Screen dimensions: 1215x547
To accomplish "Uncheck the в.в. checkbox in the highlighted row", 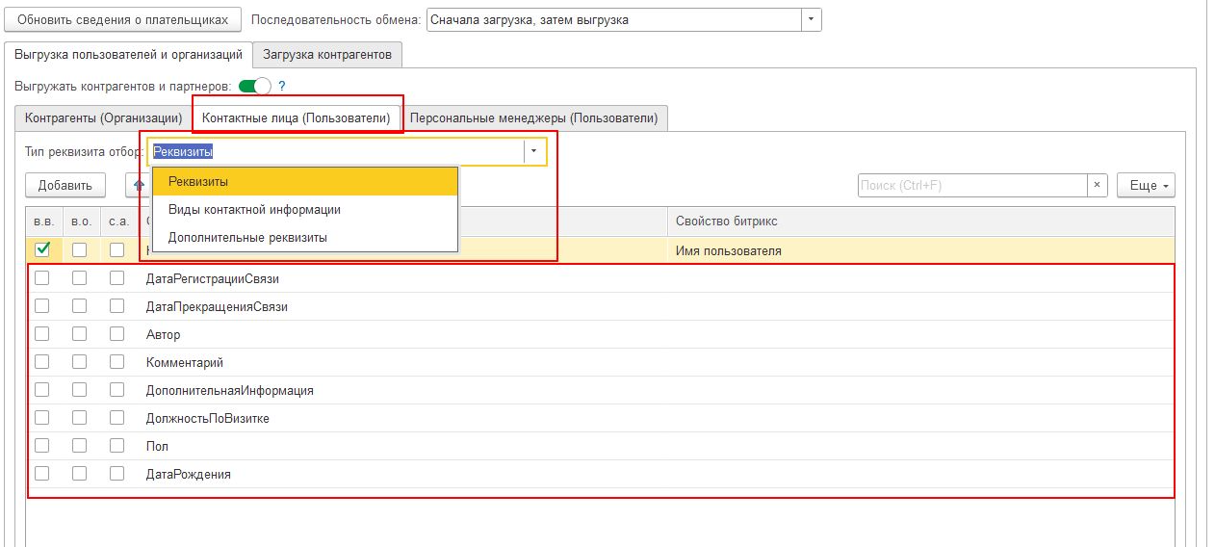I will [42, 250].
